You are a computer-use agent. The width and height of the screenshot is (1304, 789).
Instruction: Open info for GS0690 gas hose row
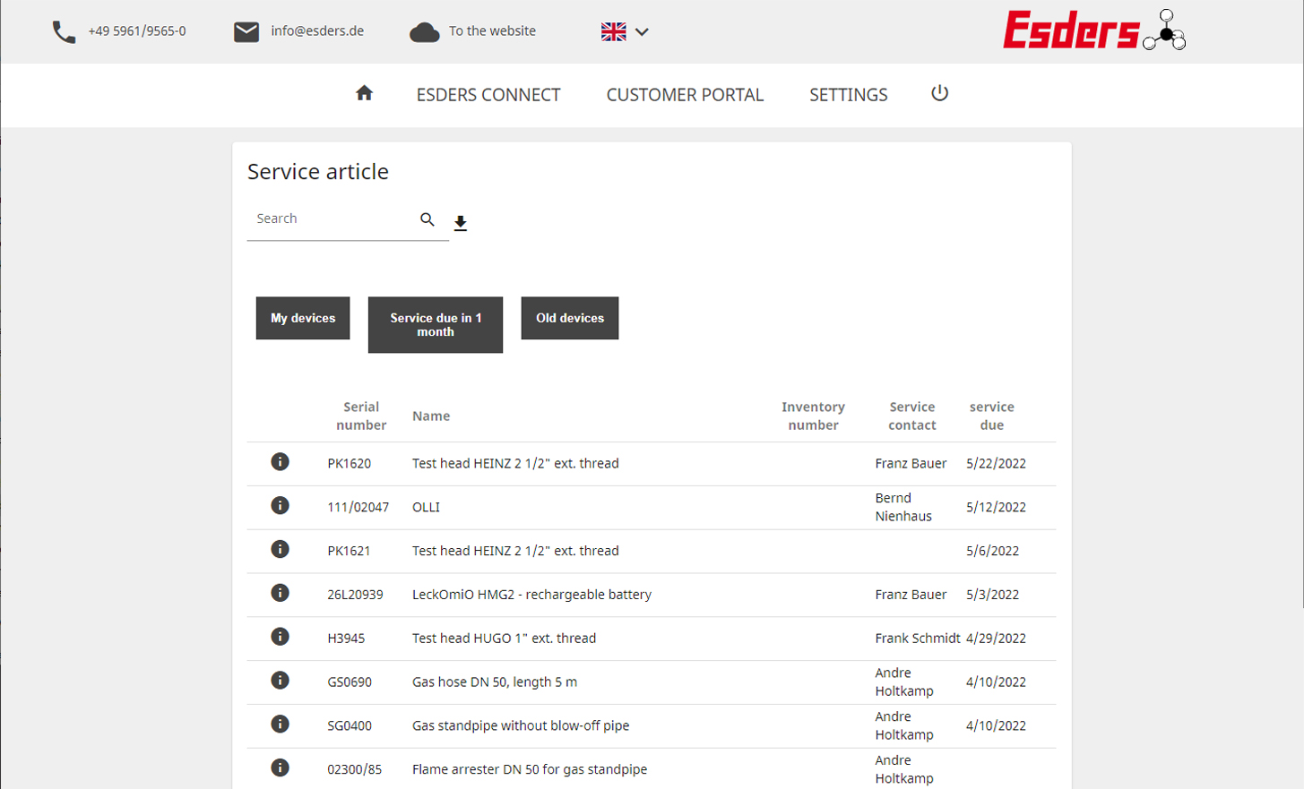281,681
